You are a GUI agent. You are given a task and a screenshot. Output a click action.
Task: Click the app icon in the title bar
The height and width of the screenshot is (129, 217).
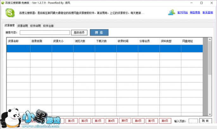click(x=3, y=3)
